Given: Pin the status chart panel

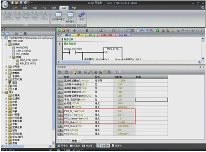Looking at the screenshot, I should tap(200, 67).
